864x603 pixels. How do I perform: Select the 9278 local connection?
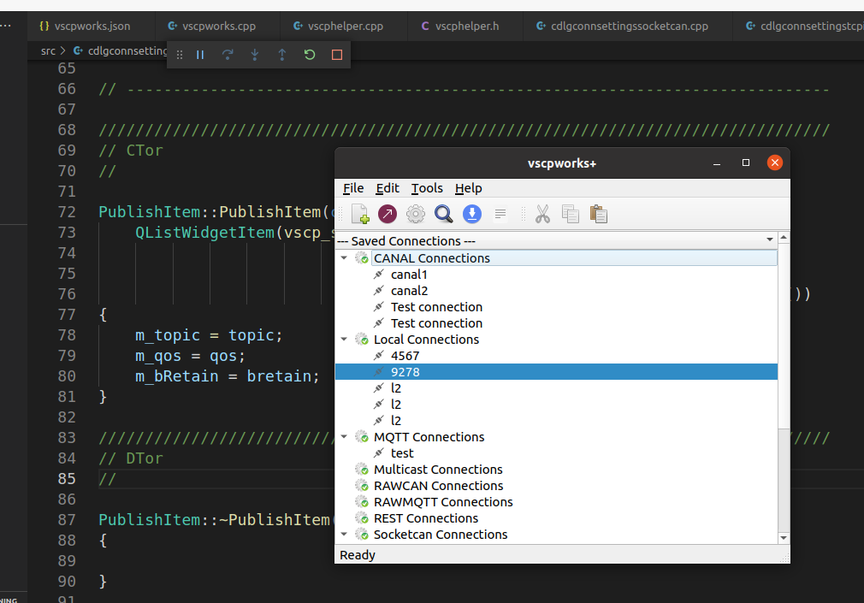557,371
